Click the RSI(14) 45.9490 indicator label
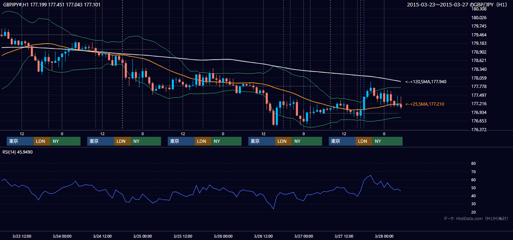Image resolution: width=513 pixels, height=240 pixels. (18, 152)
